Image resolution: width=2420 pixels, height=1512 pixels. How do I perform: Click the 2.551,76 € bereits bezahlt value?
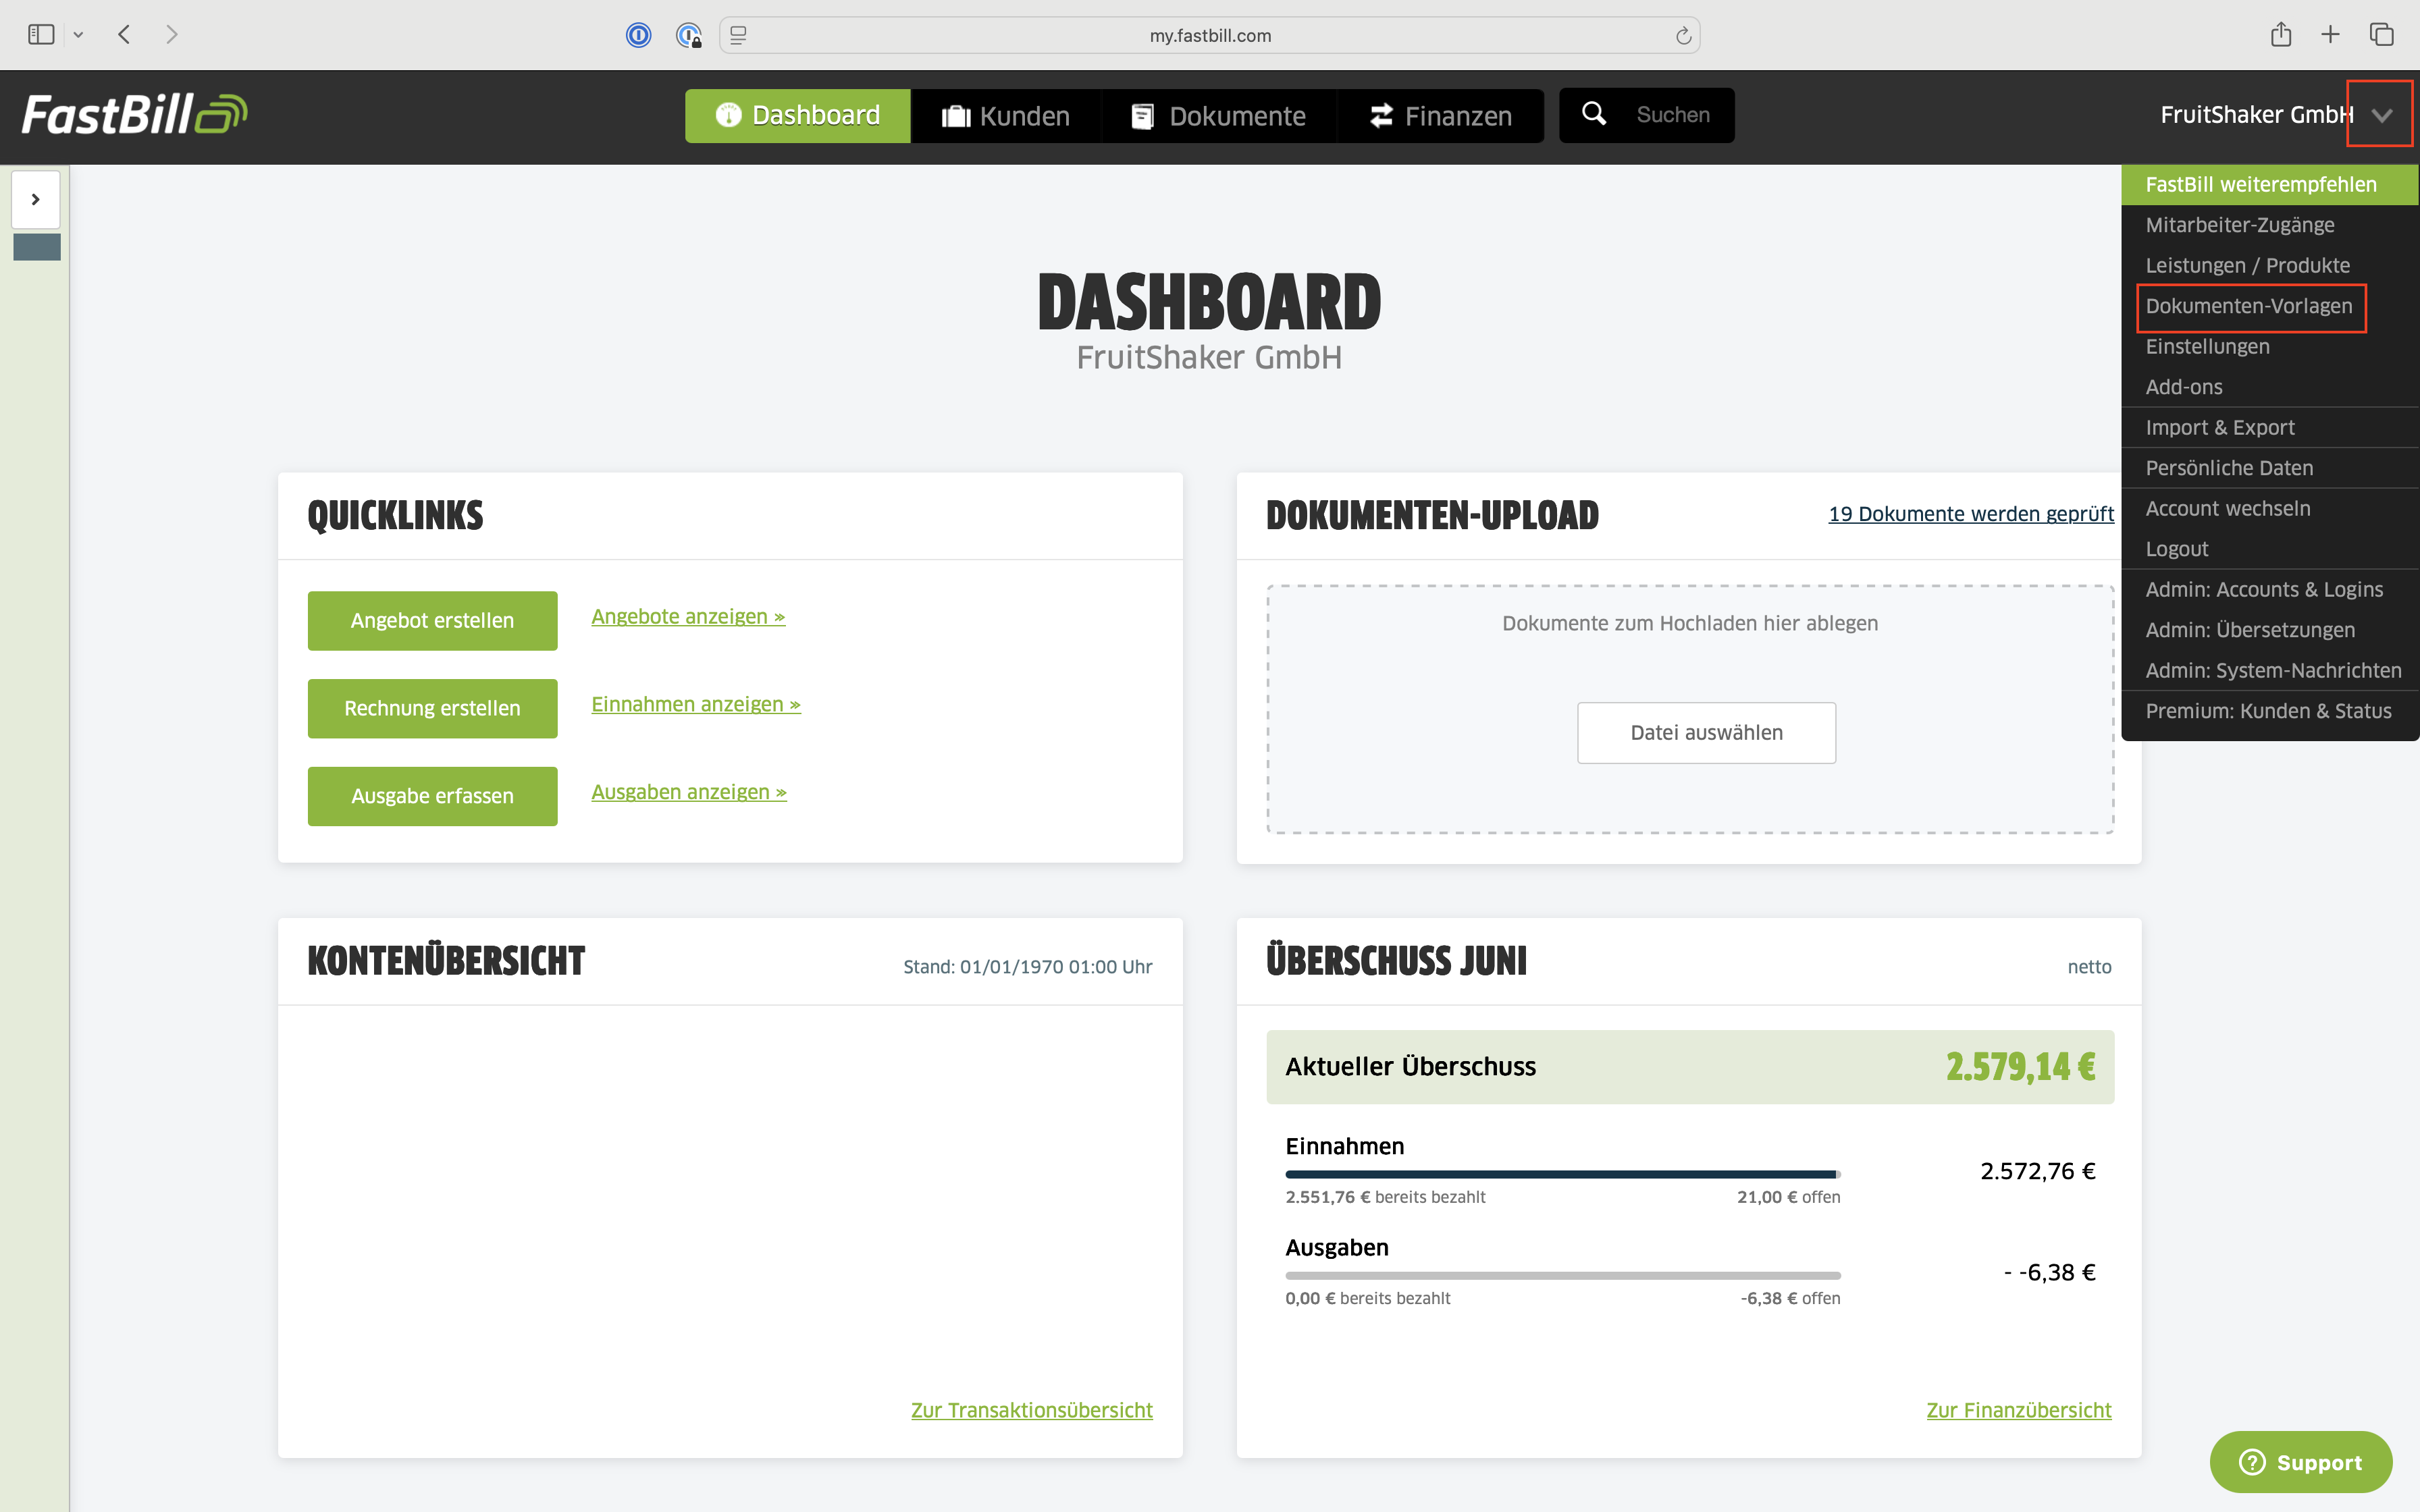(1385, 1198)
